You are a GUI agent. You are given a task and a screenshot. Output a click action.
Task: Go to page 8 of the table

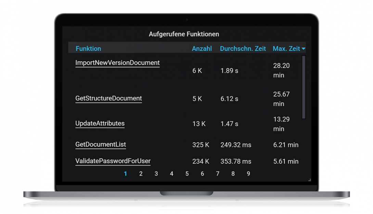coord(233,174)
